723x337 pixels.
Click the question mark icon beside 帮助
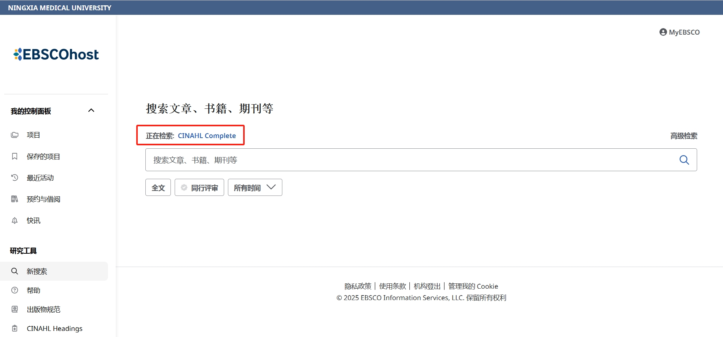click(x=15, y=290)
